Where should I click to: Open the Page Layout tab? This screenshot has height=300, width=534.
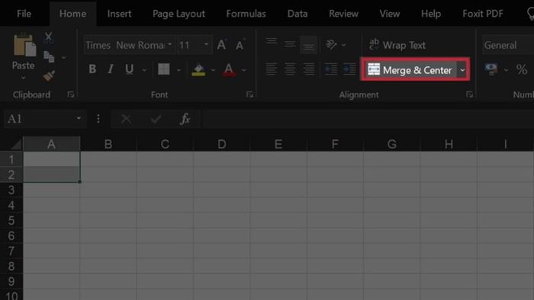(179, 14)
